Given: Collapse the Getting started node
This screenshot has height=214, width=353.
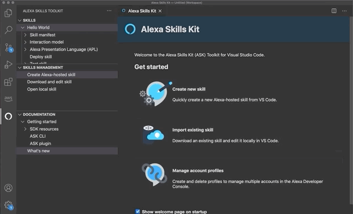Looking at the screenshot, I should (23, 122).
